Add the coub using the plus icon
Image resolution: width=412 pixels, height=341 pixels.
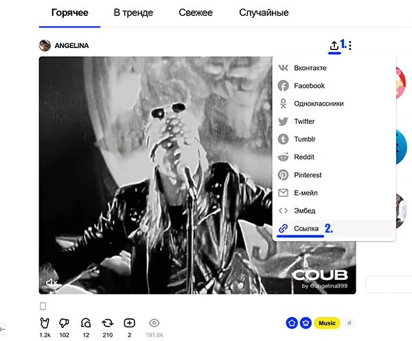pyautogui.click(x=129, y=323)
